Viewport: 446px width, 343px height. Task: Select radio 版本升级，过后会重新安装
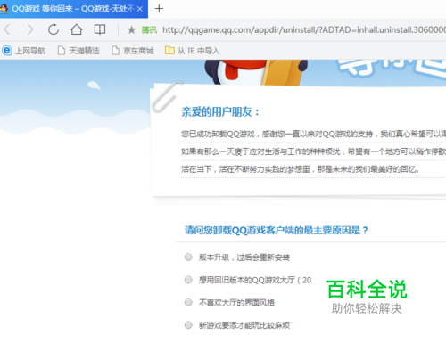pos(188,257)
